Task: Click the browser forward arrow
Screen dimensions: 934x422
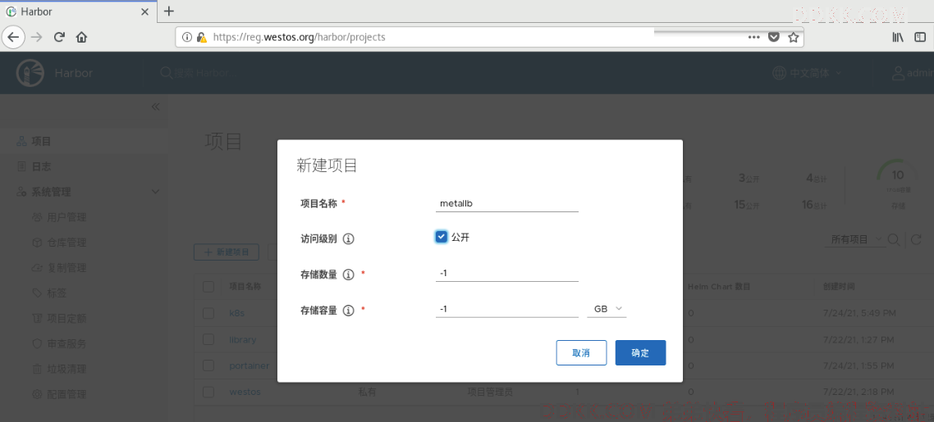Action: (x=37, y=37)
